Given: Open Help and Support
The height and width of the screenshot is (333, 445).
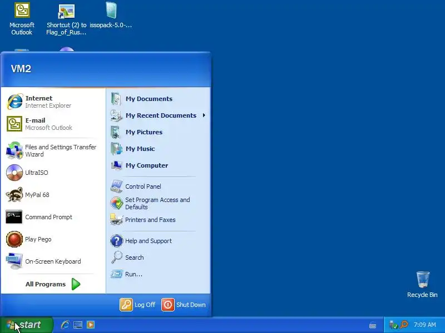Looking at the screenshot, I should point(159,241).
